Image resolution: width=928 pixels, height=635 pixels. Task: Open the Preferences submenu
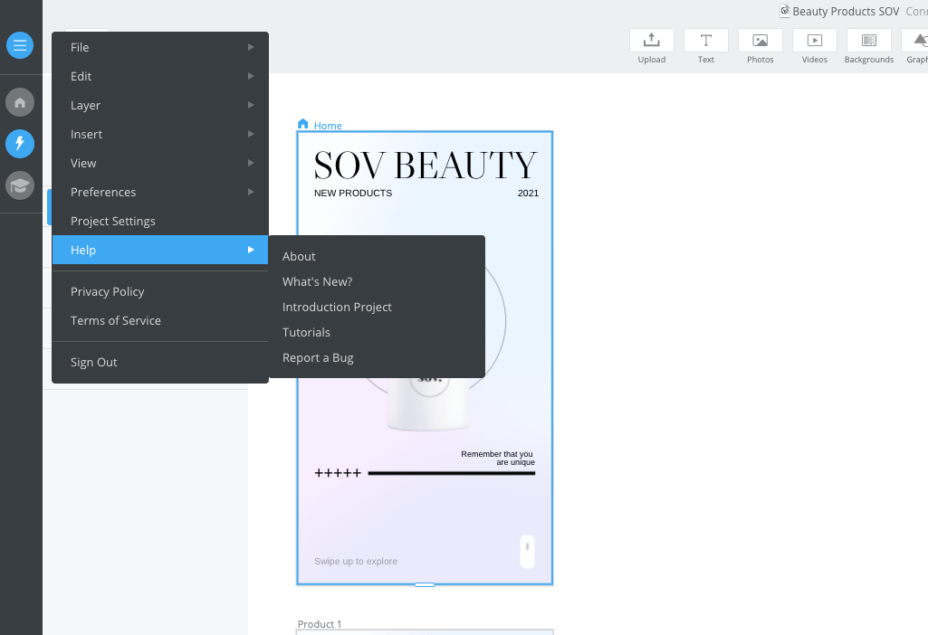point(160,192)
